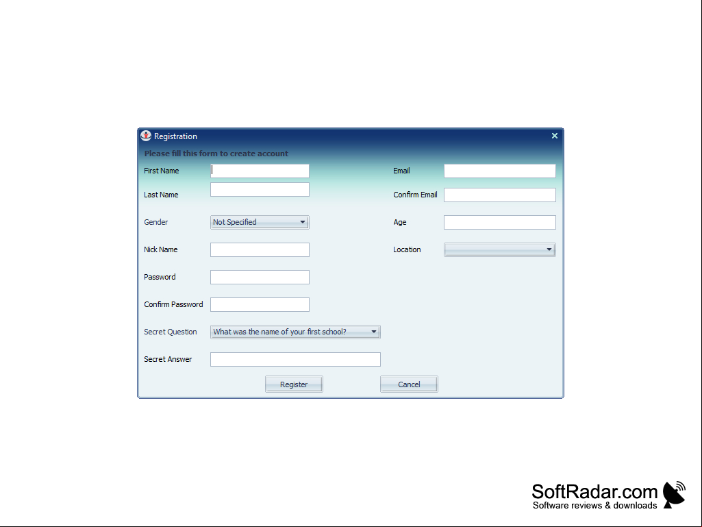Click the Nick Name input field
The height and width of the screenshot is (527, 702).
click(x=260, y=249)
